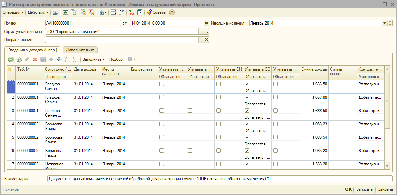The width and height of the screenshot is (397, 195).
Task: Expand Месяц начисления dropdown
Action: 384,23
